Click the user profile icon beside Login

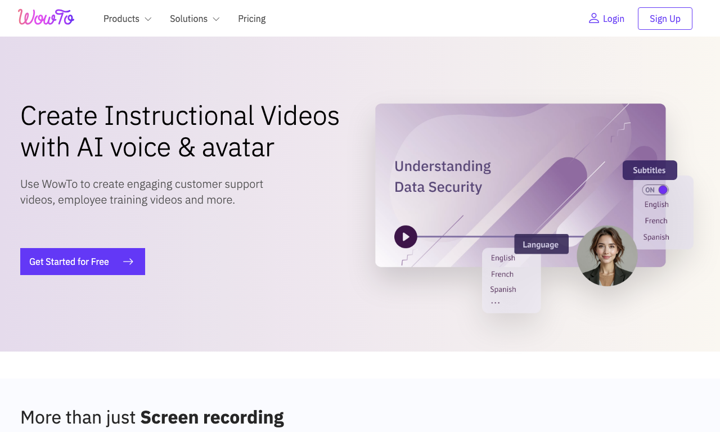pos(593,19)
